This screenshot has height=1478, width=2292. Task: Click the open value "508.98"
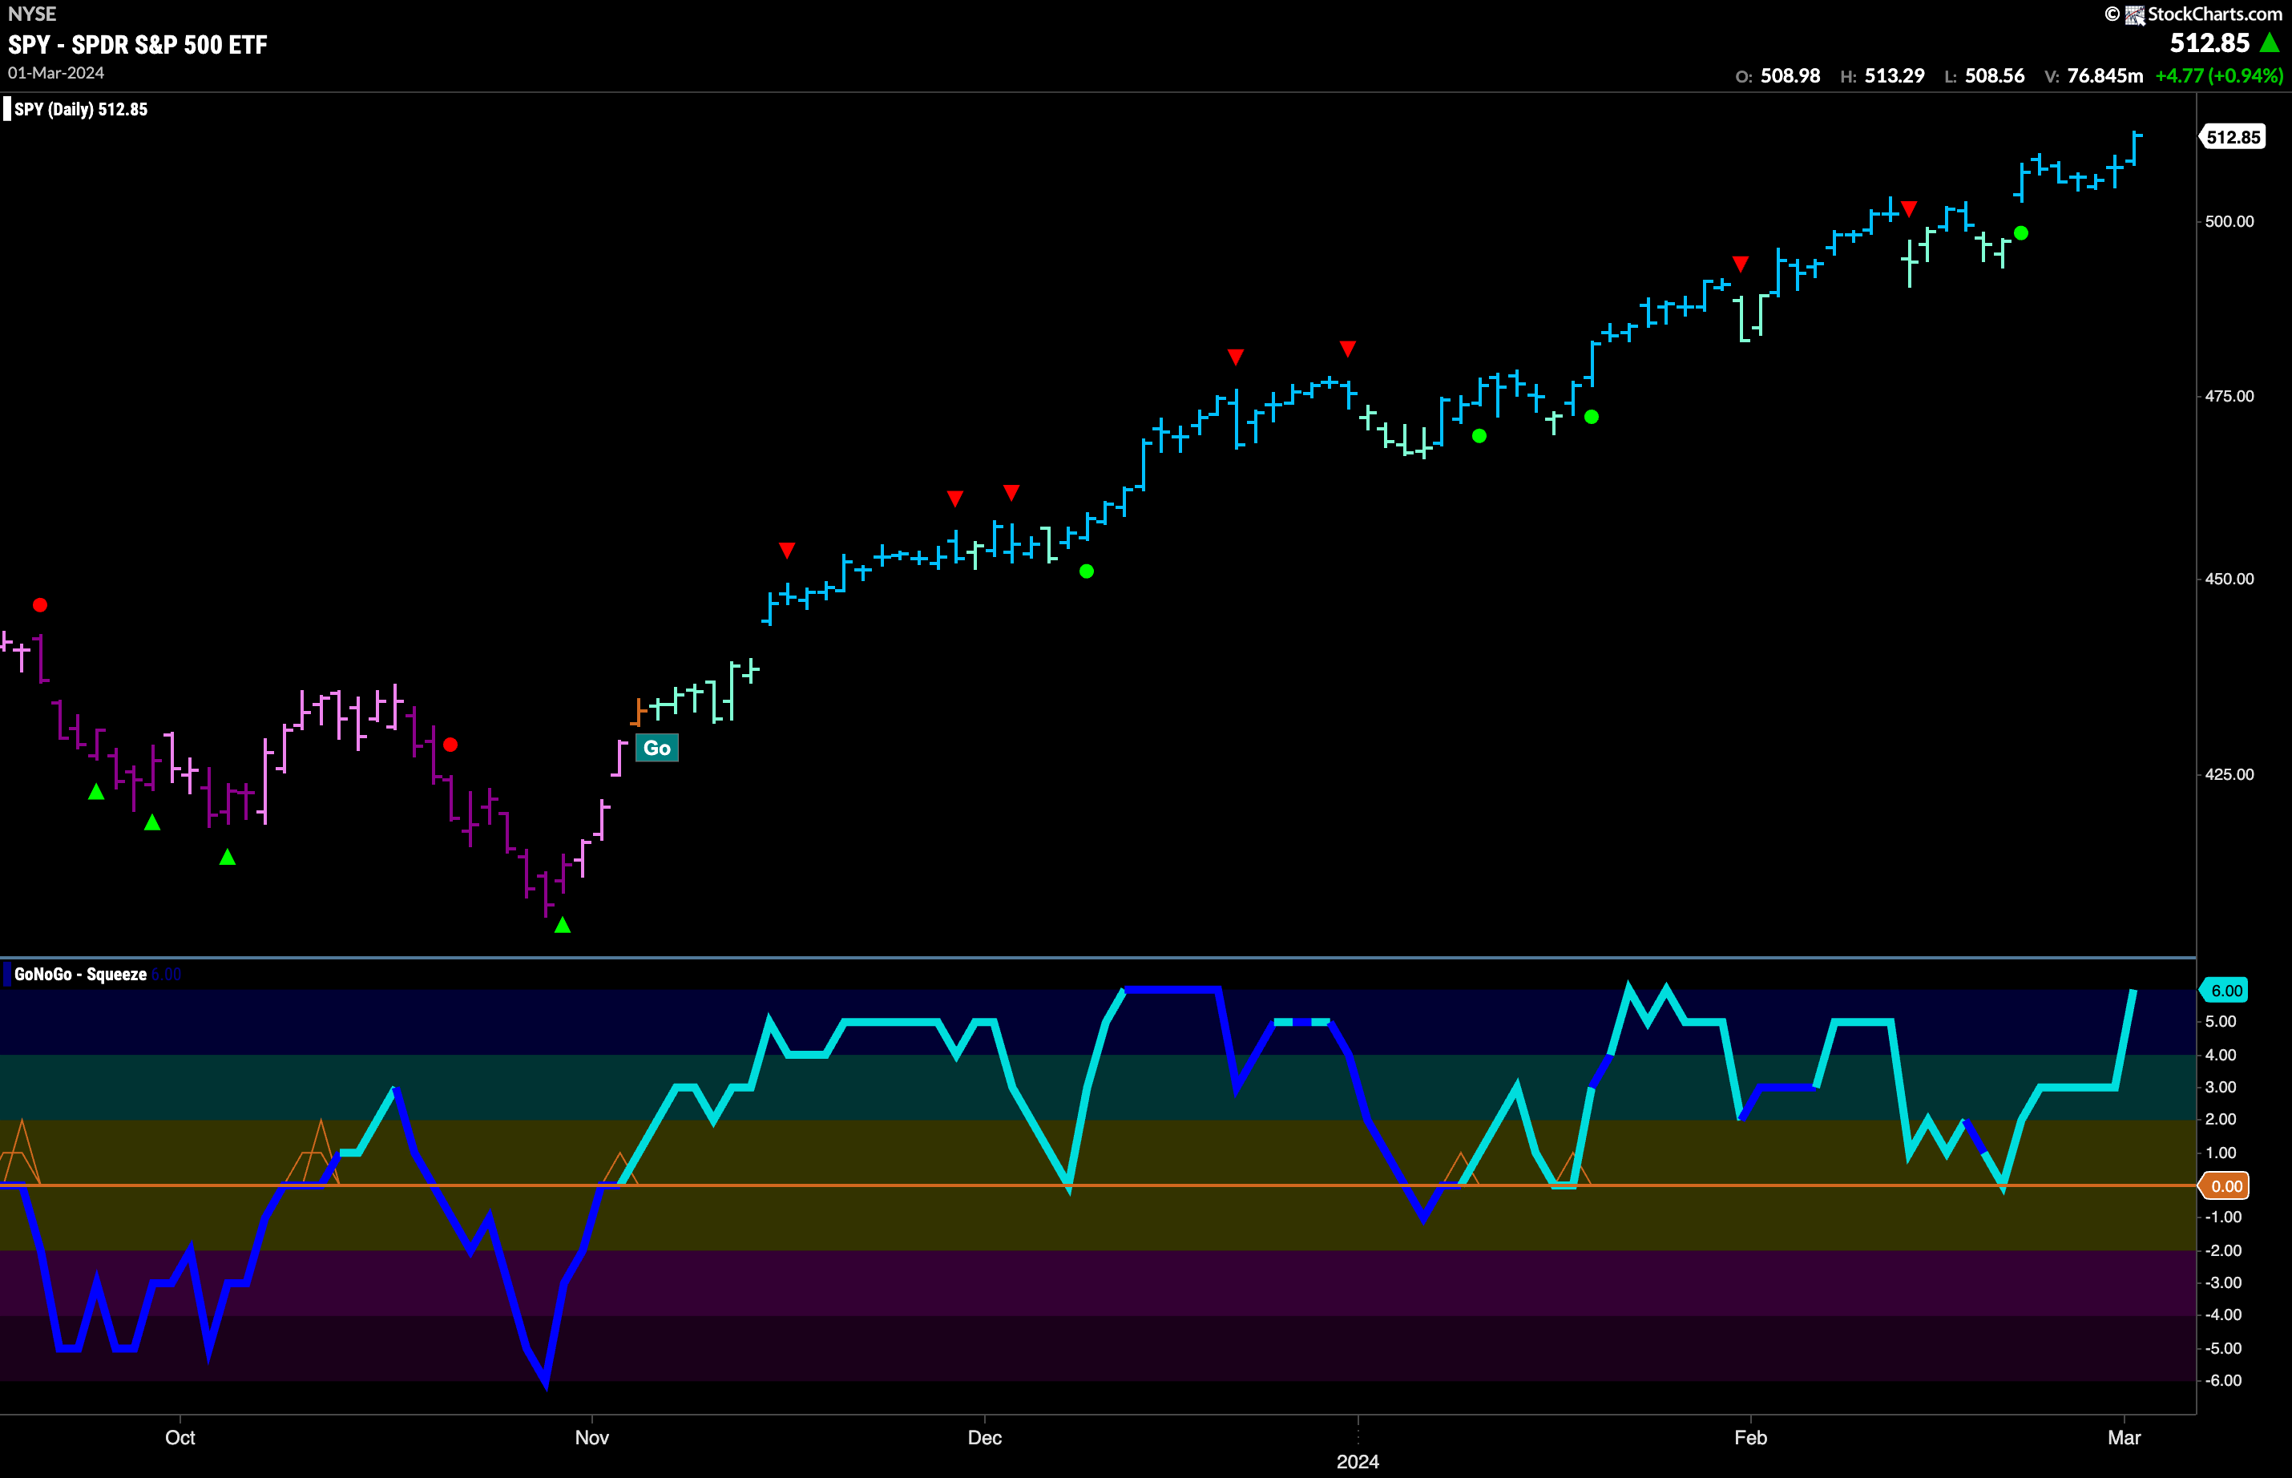tap(1790, 76)
